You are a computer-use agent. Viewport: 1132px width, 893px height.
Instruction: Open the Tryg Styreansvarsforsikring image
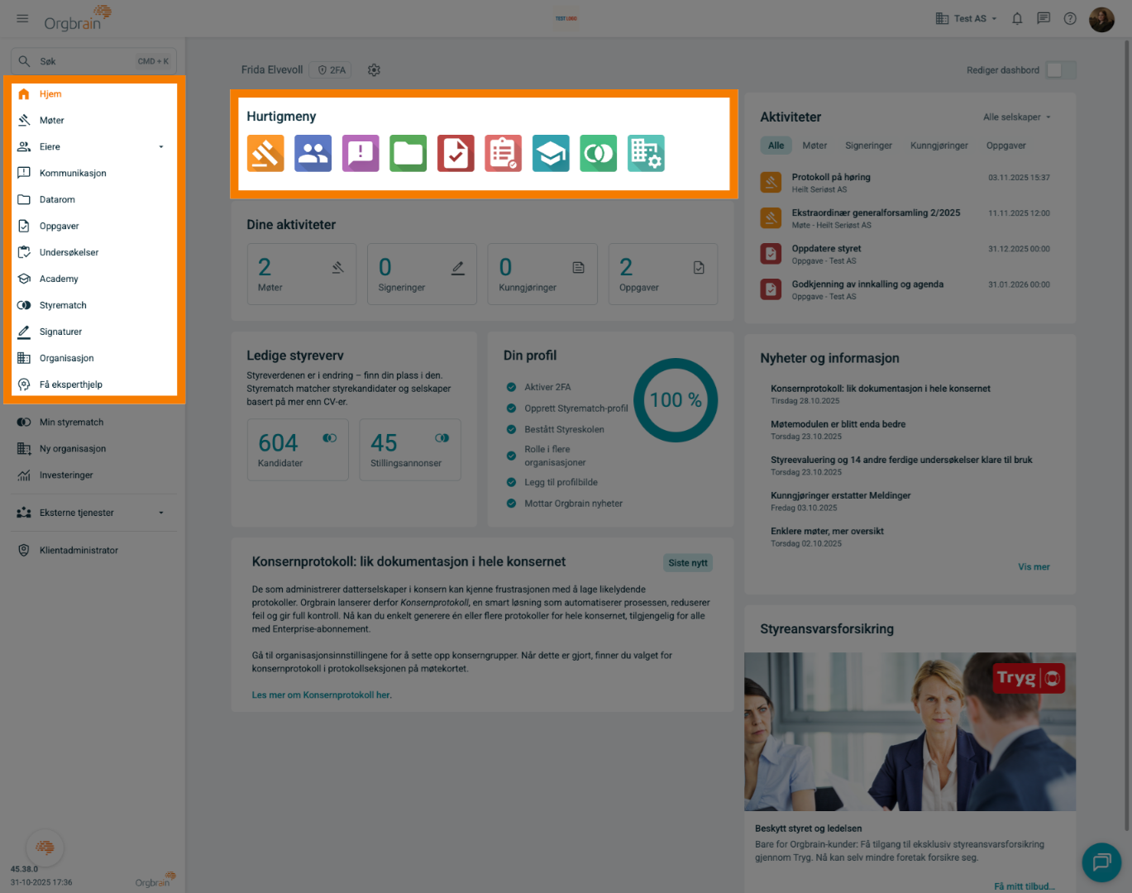pyautogui.click(x=910, y=732)
